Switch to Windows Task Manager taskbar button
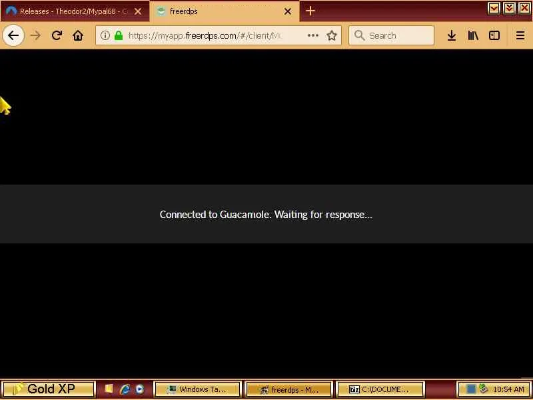The height and width of the screenshot is (400, 533). point(197,389)
